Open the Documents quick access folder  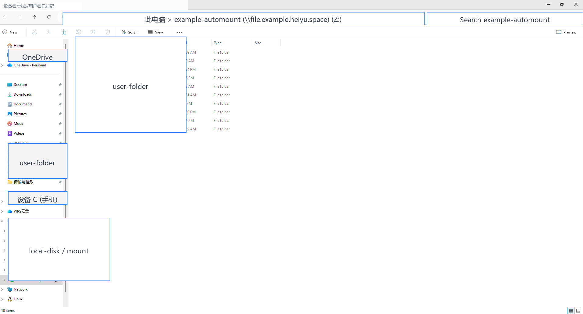(x=23, y=104)
